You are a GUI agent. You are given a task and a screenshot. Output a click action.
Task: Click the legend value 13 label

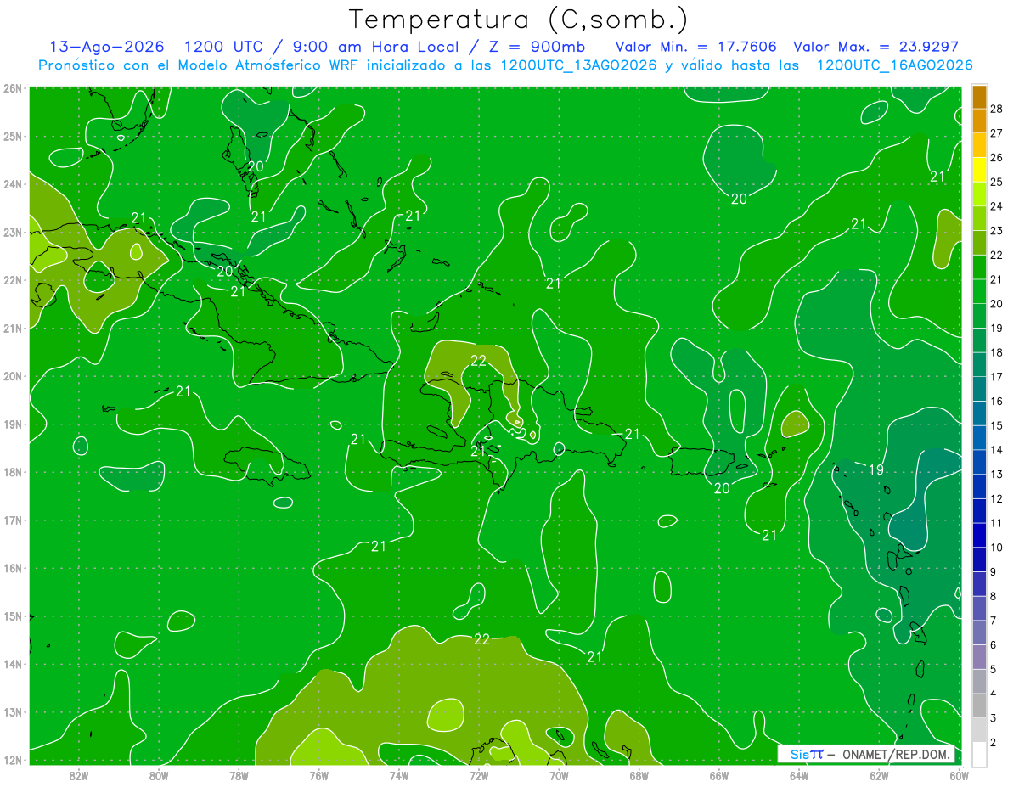pyautogui.click(x=998, y=474)
